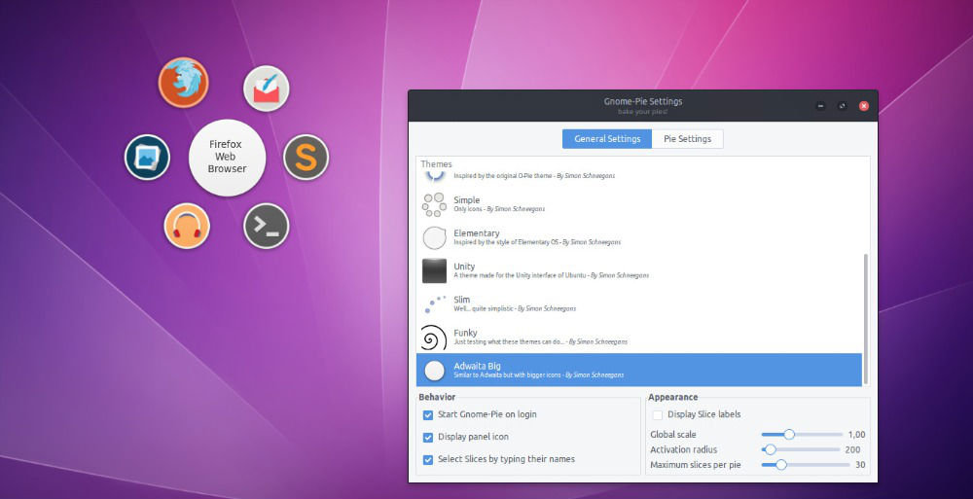Viewport: 973px width, 499px height.
Task: Minimize the Gnome-Pie Settings window
Action: [x=820, y=106]
